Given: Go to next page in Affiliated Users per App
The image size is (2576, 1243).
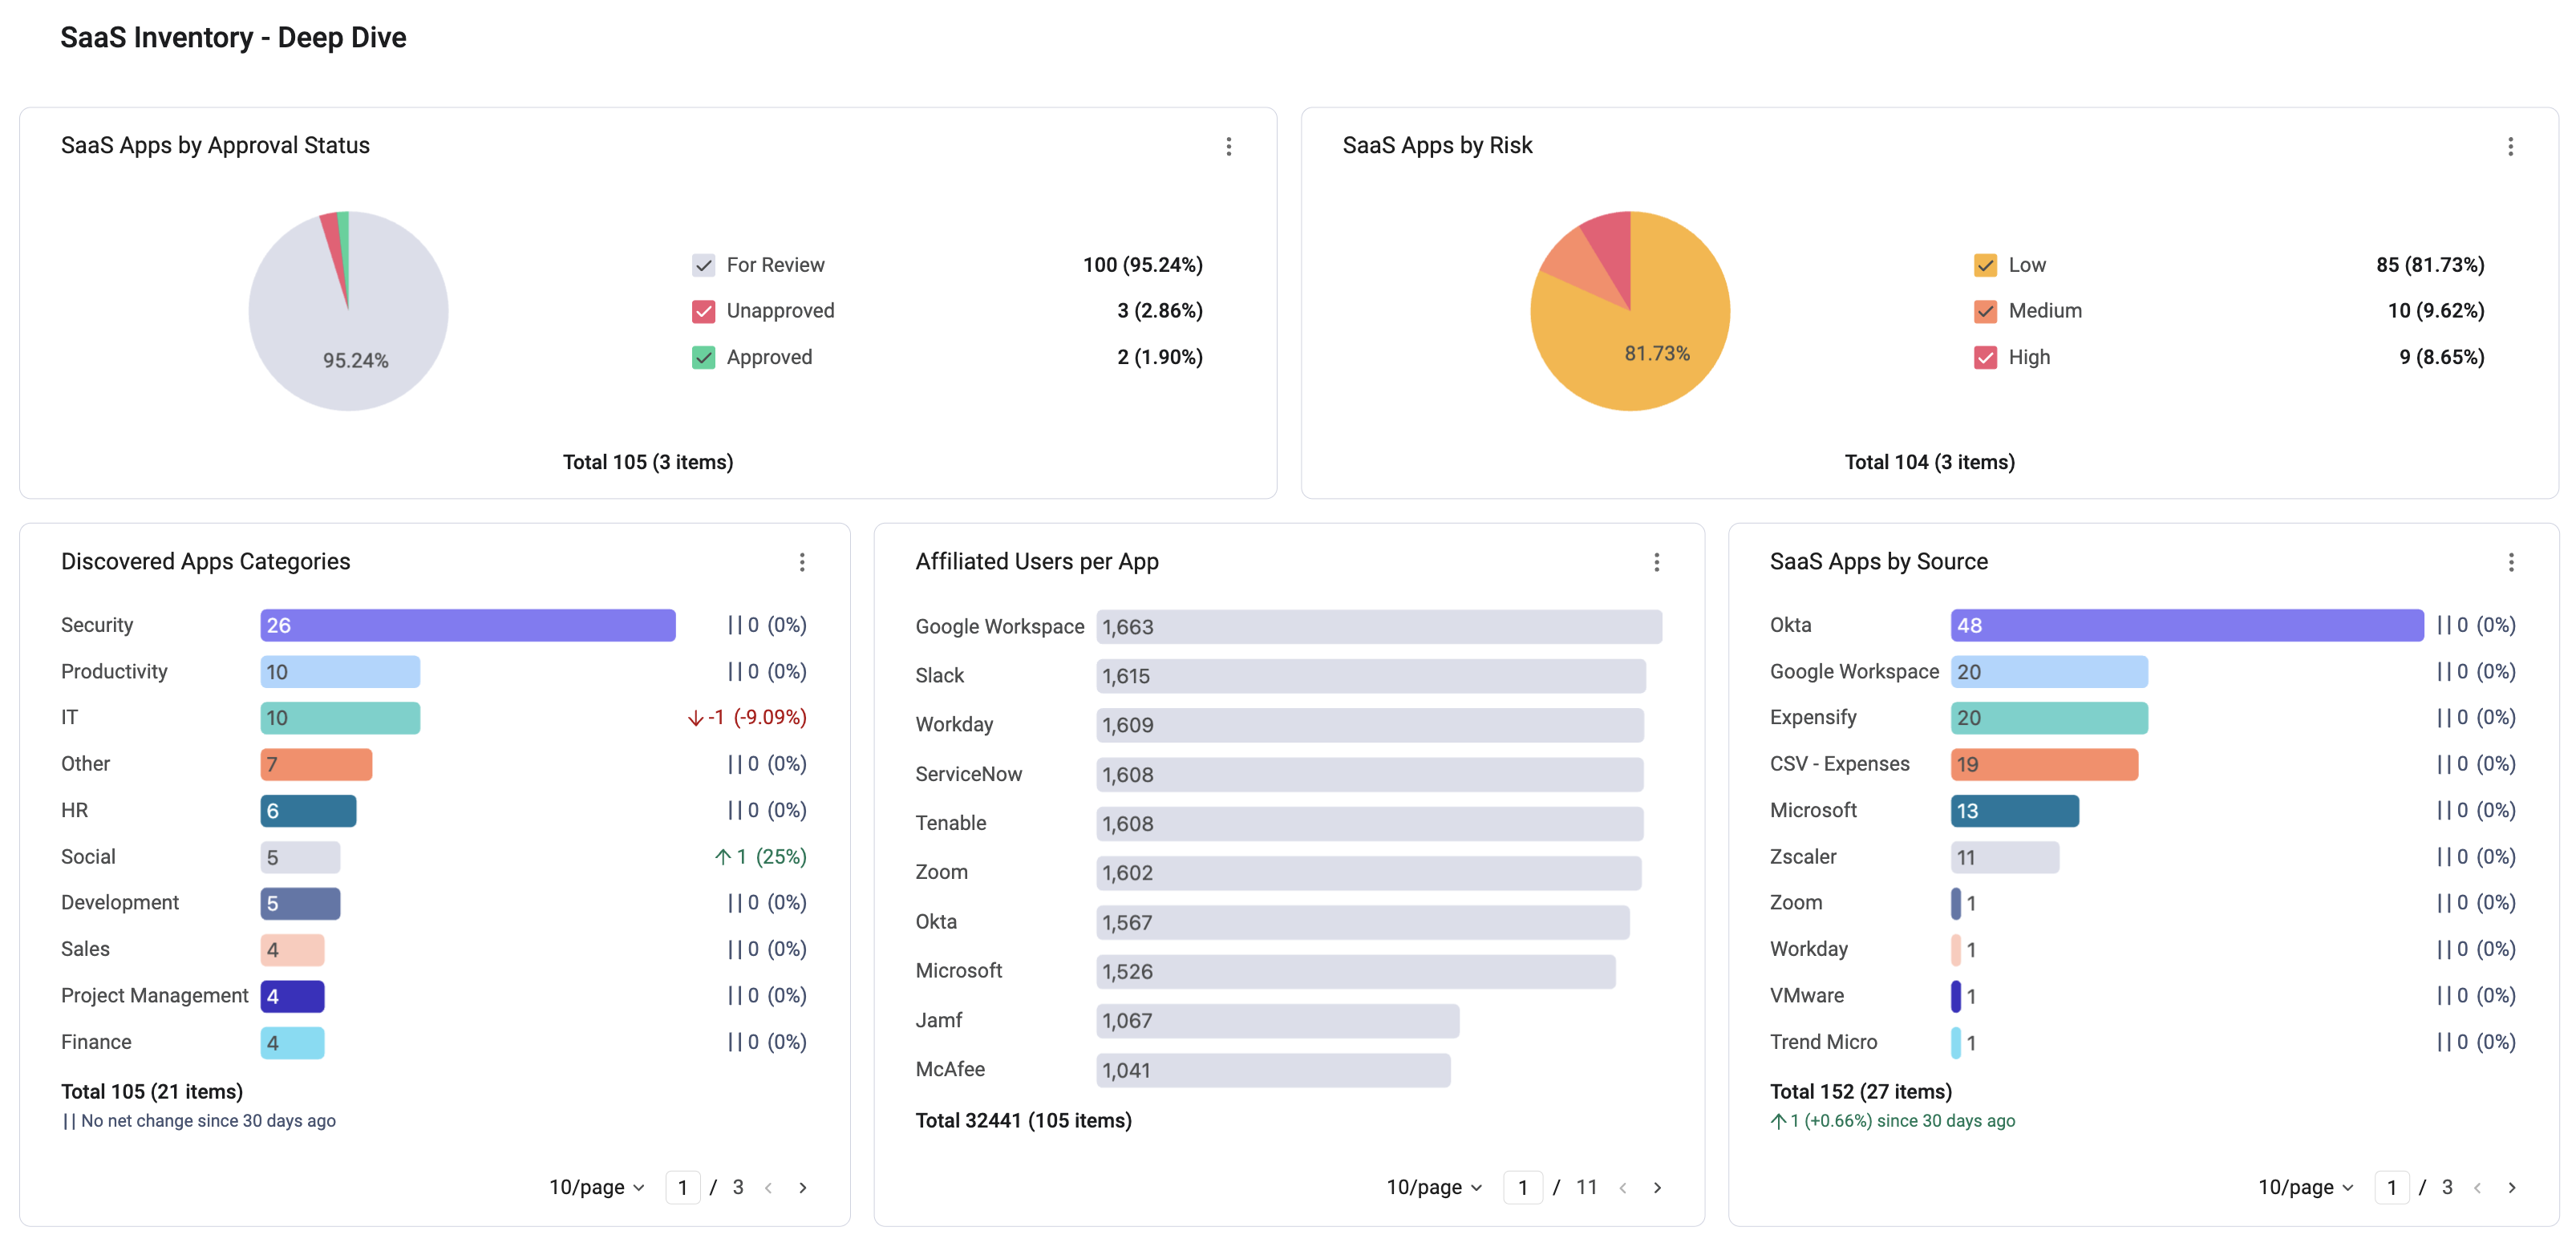Looking at the screenshot, I should [1657, 1187].
